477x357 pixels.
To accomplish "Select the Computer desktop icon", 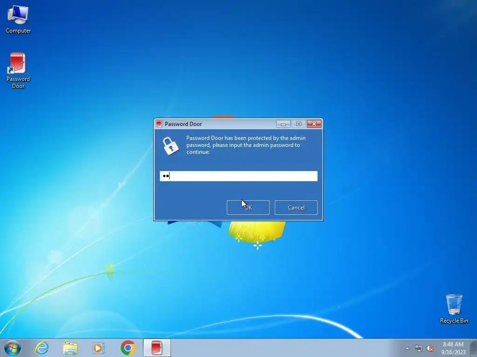I will [x=18, y=20].
